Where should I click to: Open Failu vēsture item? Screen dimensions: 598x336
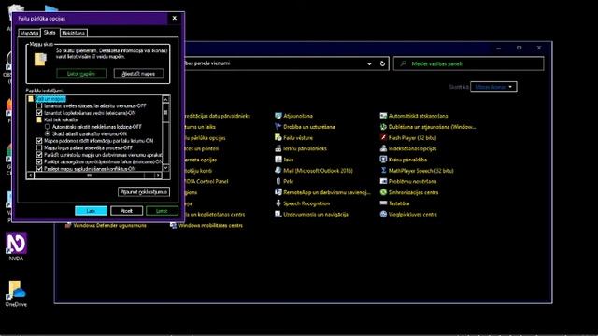pyautogui.click(x=293, y=138)
